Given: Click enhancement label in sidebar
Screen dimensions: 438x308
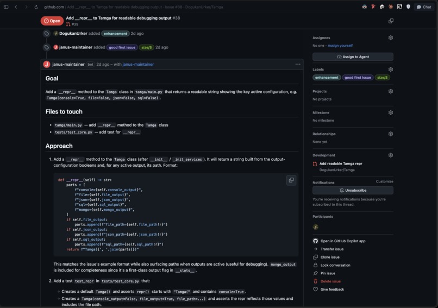Looking at the screenshot, I should point(327,78).
